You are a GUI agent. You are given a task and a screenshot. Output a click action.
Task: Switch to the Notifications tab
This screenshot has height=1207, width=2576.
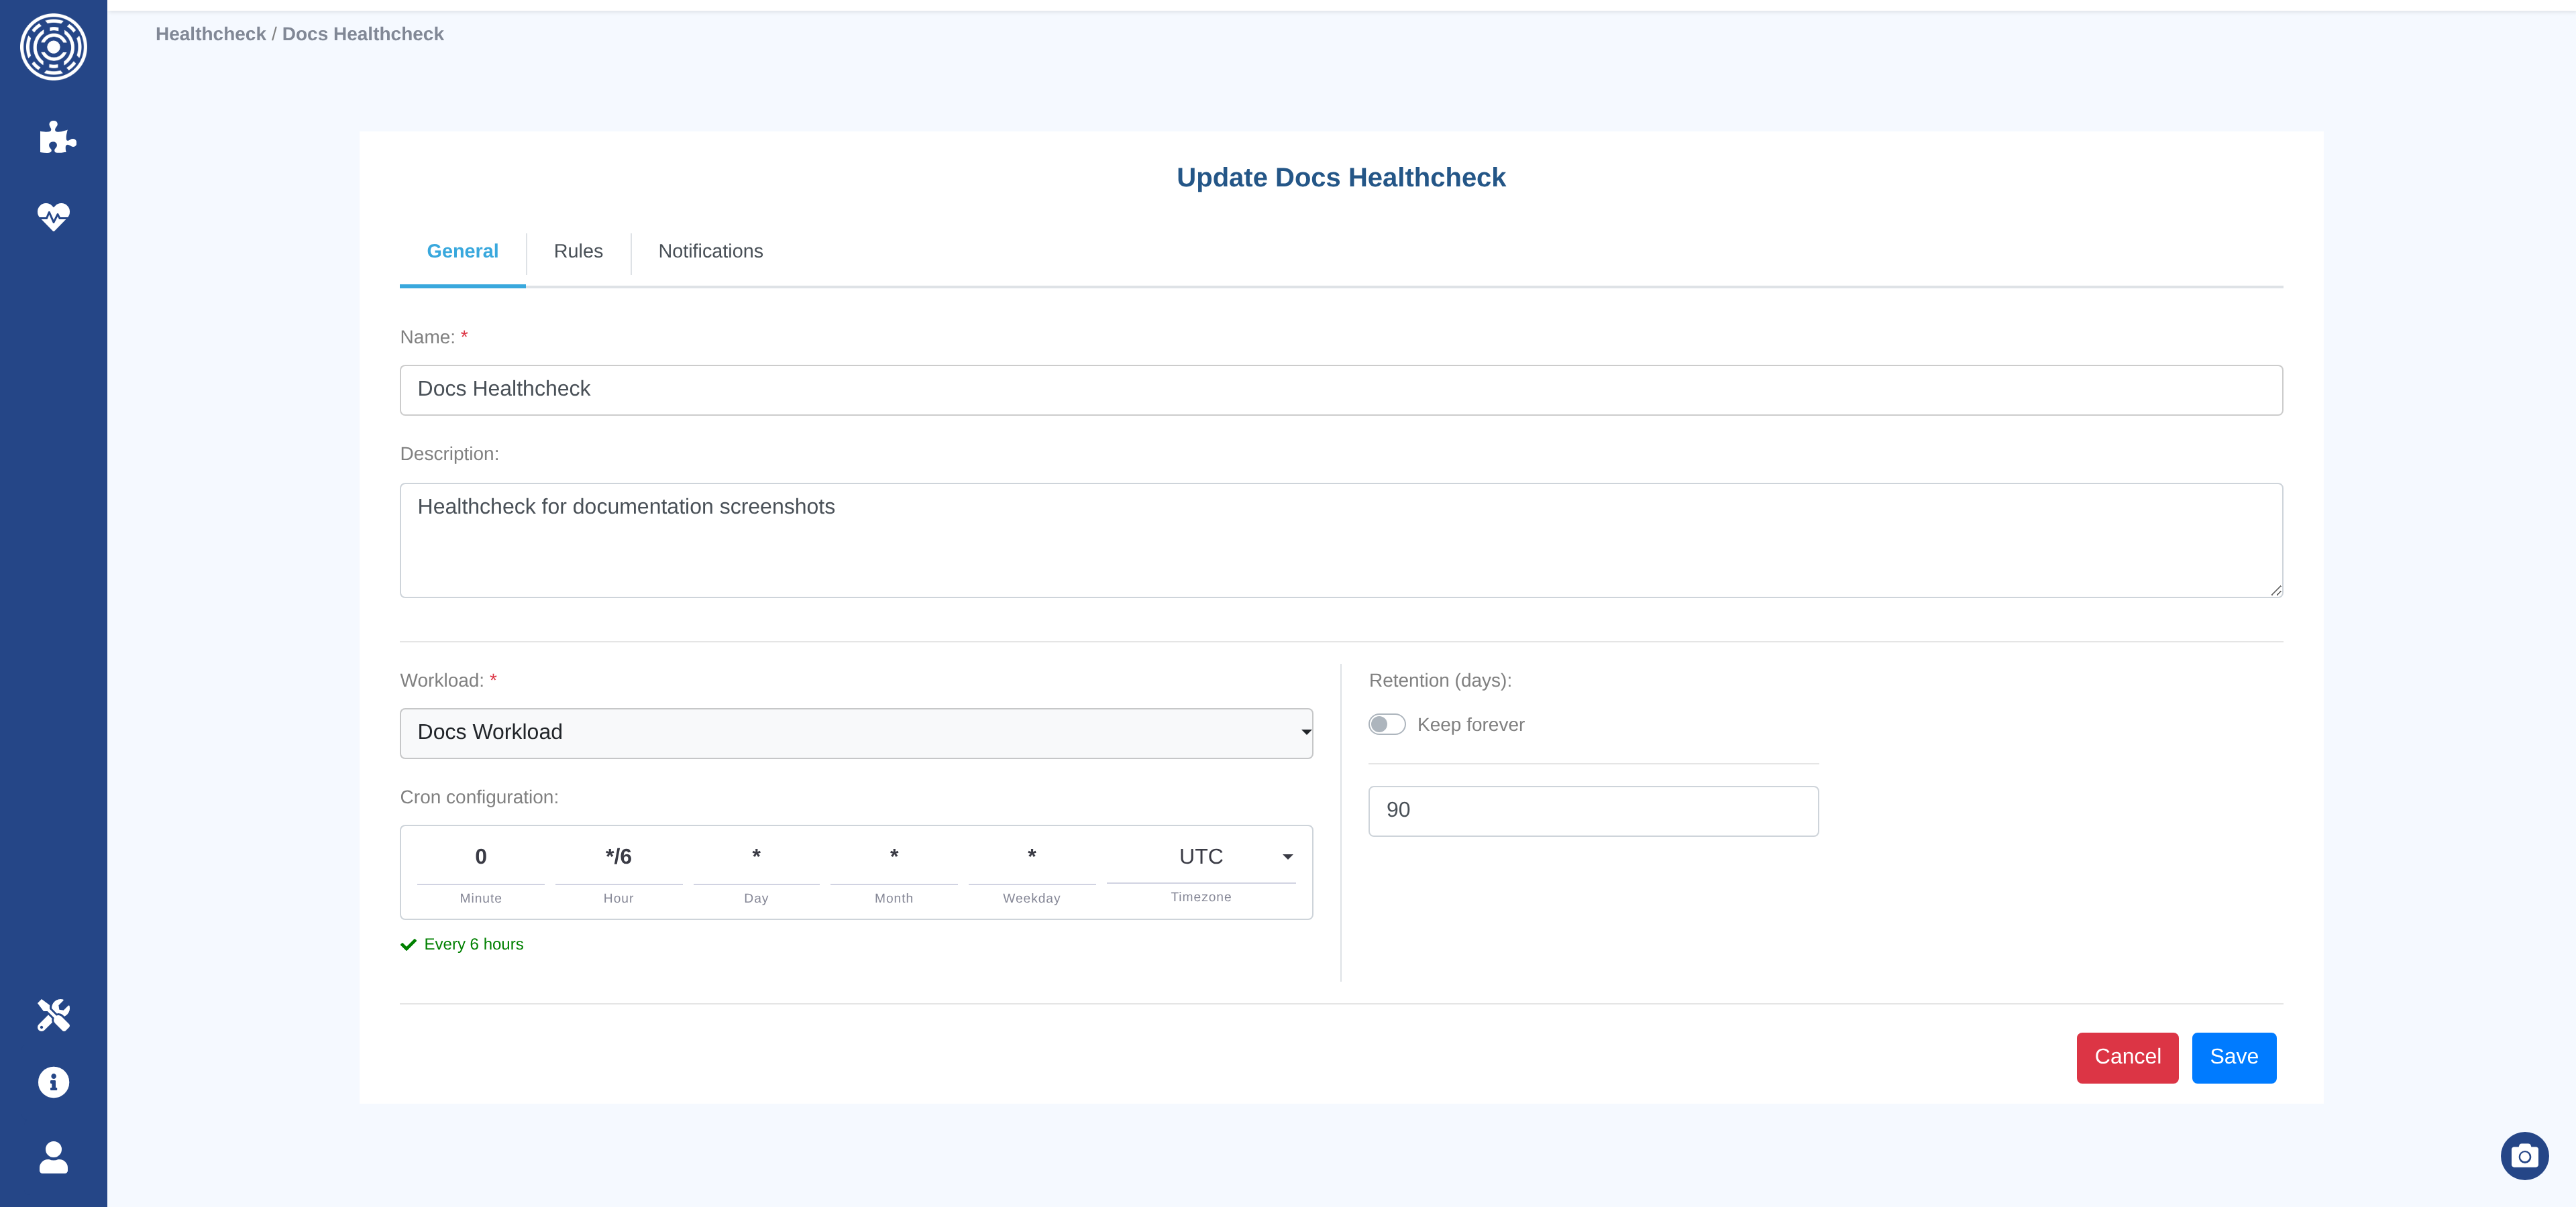710,251
